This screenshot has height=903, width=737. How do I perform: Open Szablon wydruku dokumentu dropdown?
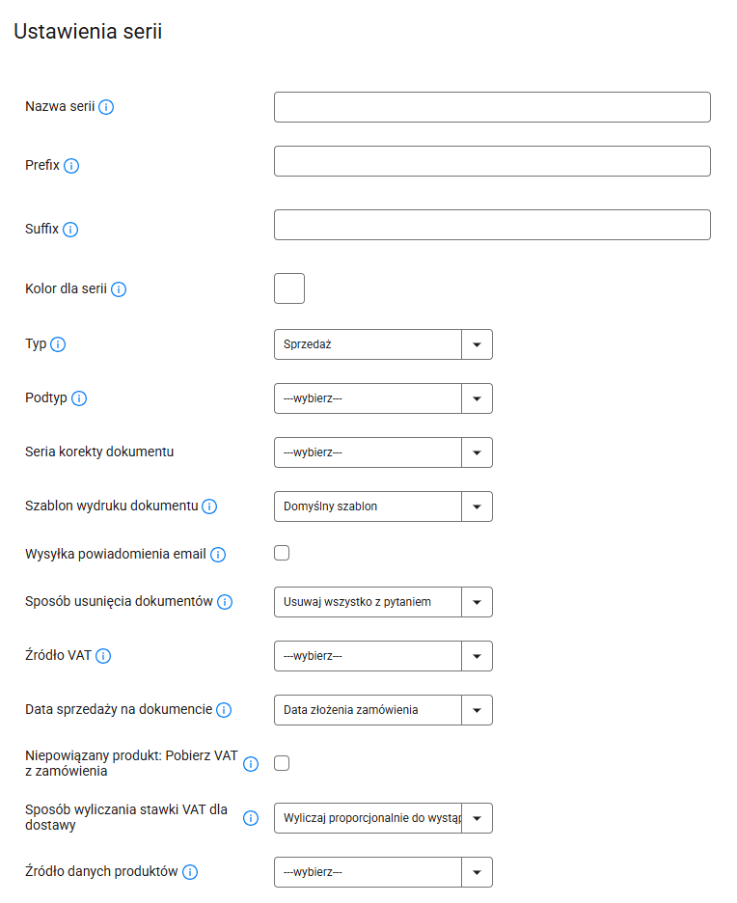coord(383,506)
